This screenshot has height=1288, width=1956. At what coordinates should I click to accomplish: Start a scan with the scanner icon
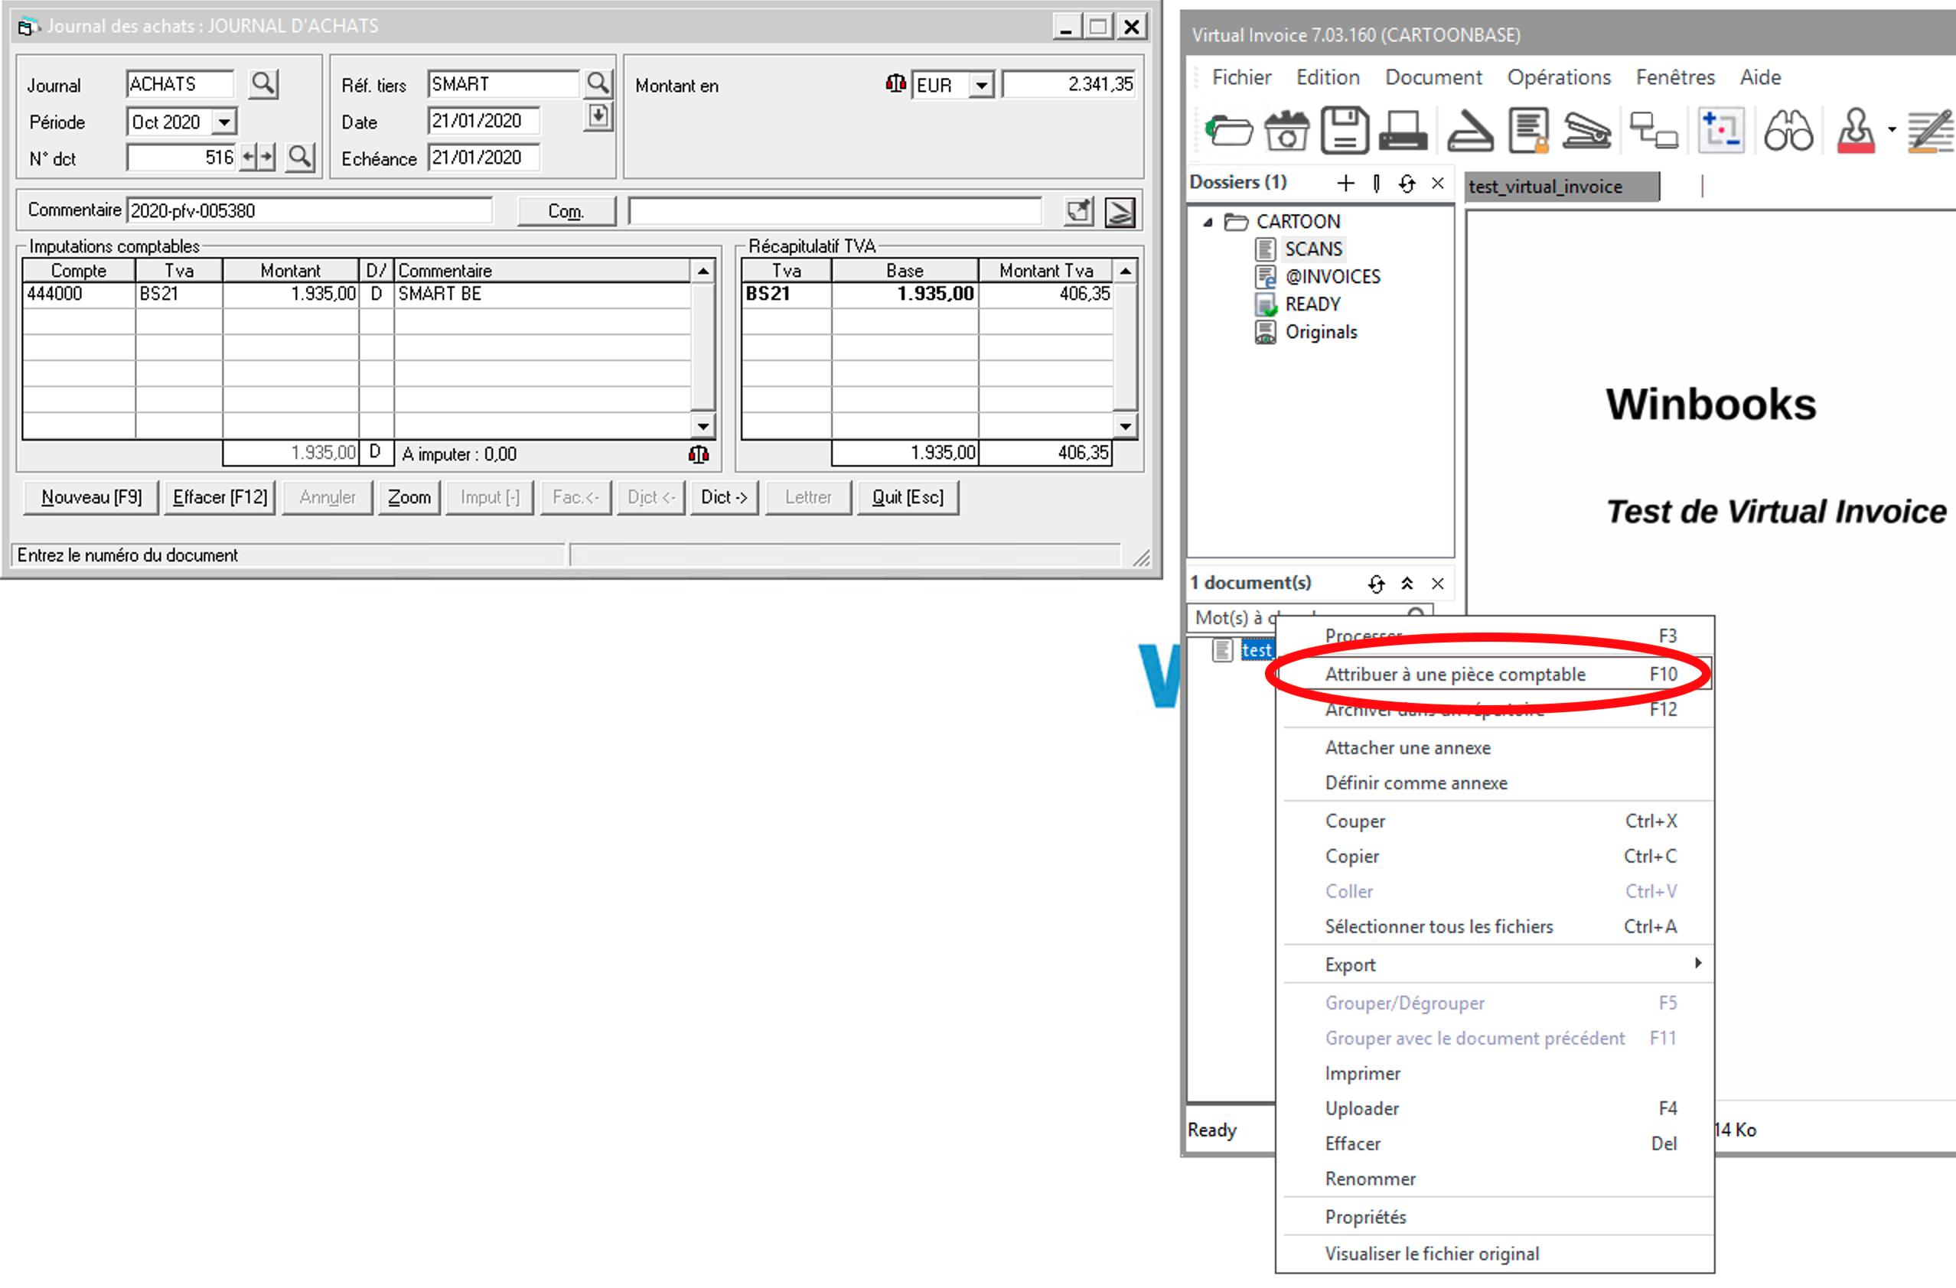(1470, 131)
